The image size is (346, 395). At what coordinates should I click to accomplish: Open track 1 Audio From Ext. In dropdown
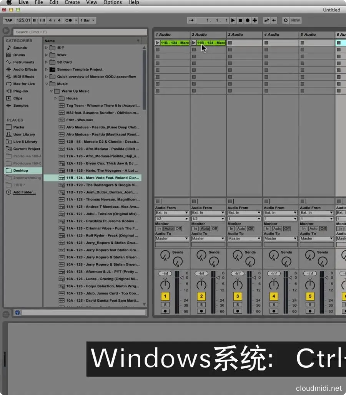tap(172, 213)
